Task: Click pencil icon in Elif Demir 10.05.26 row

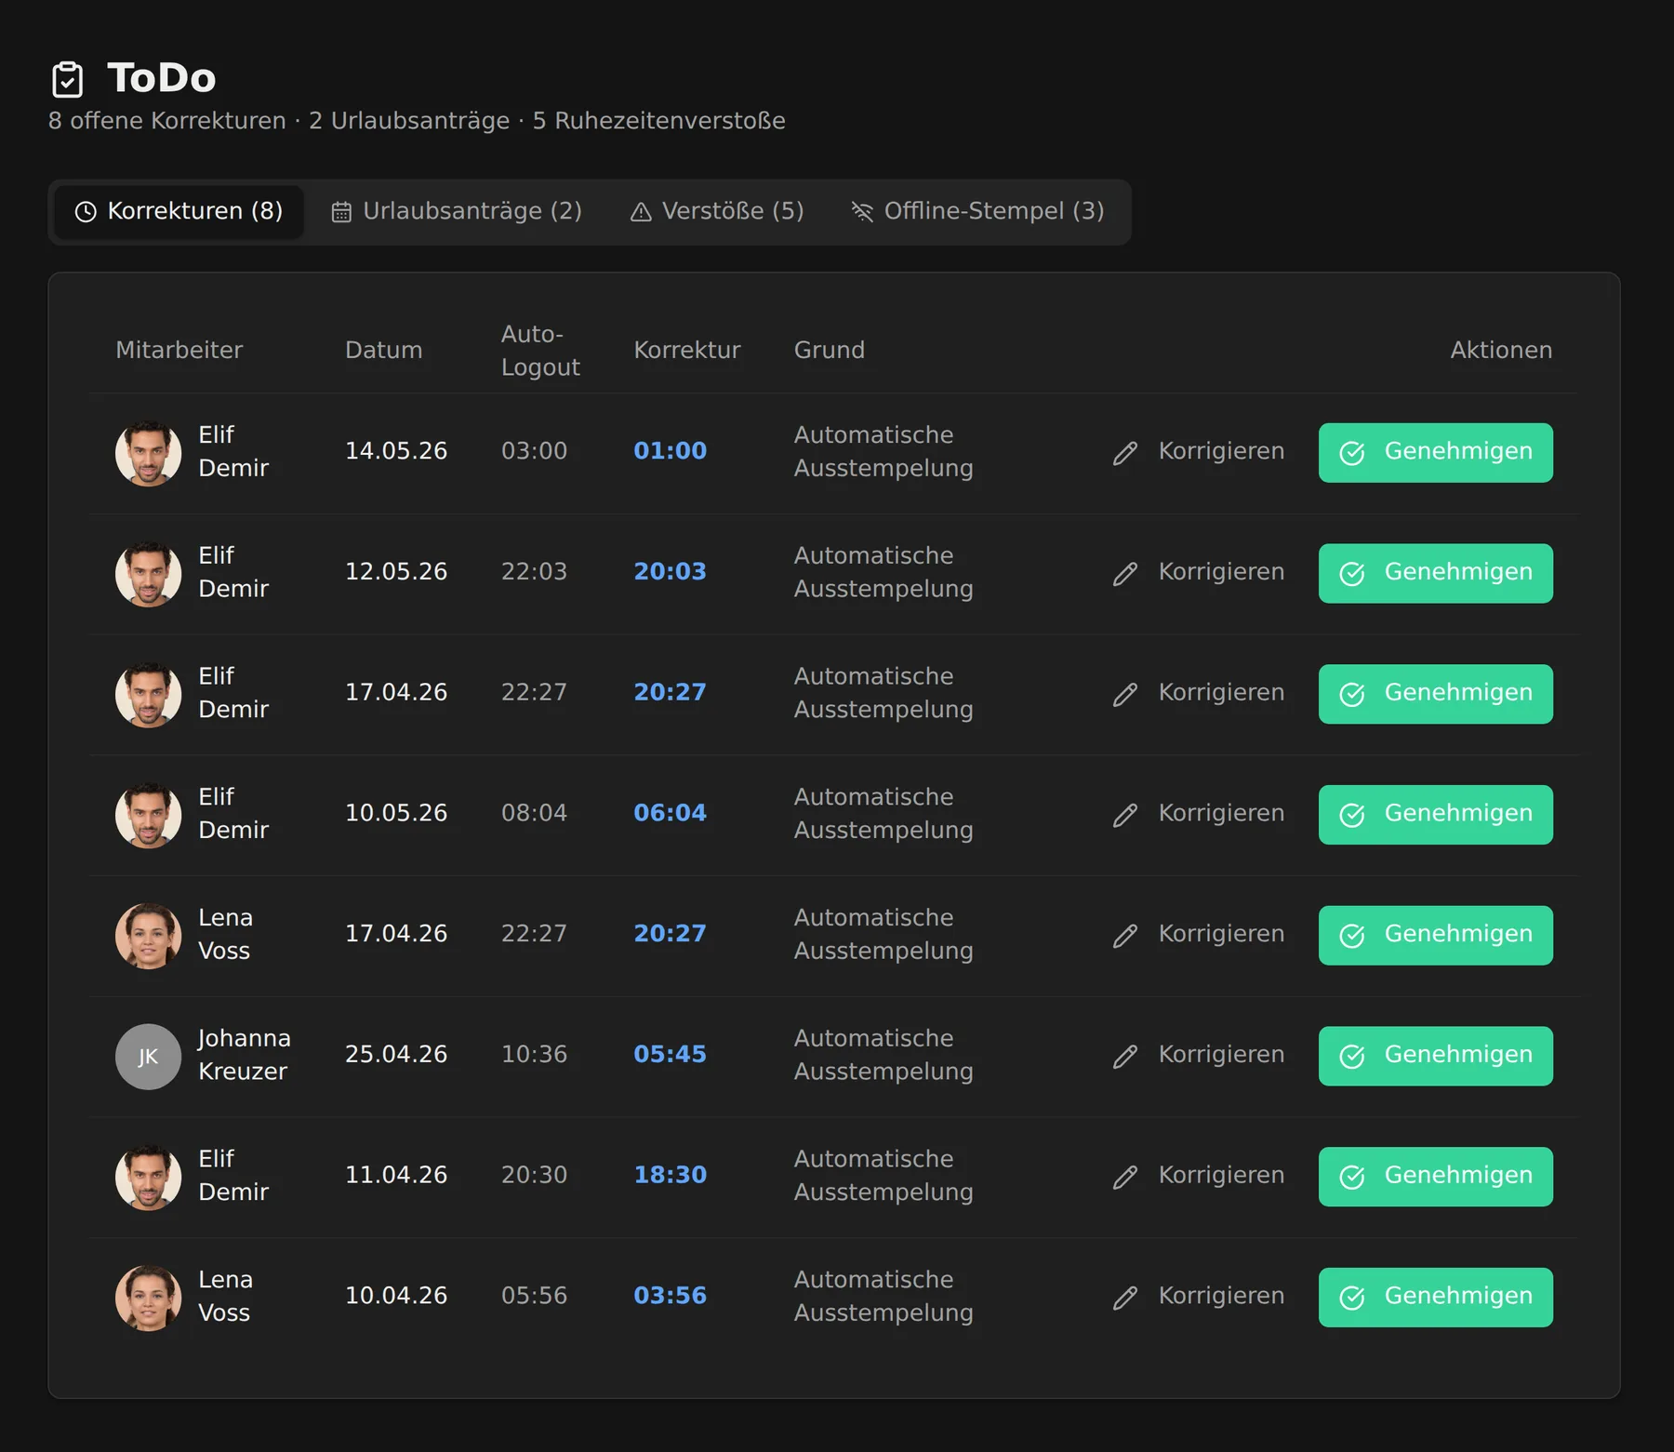Action: click(x=1125, y=815)
